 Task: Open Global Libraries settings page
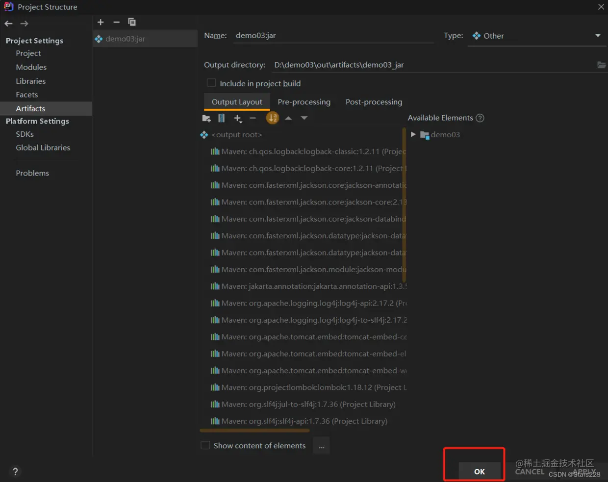click(x=43, y=148)
